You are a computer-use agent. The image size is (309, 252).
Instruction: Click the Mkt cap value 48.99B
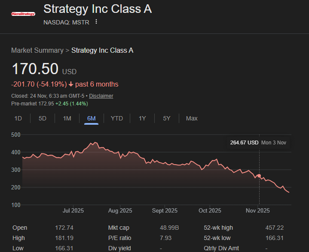[168, 228]
